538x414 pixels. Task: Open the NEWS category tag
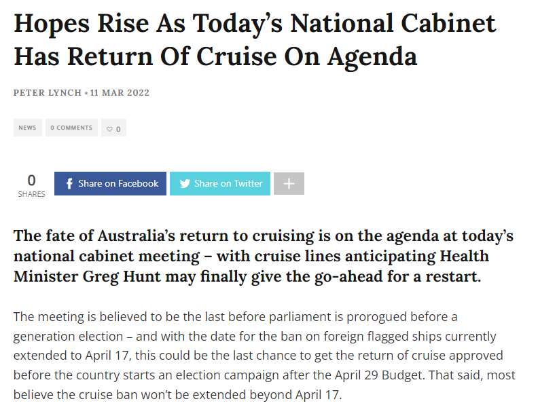pos(27,128)
